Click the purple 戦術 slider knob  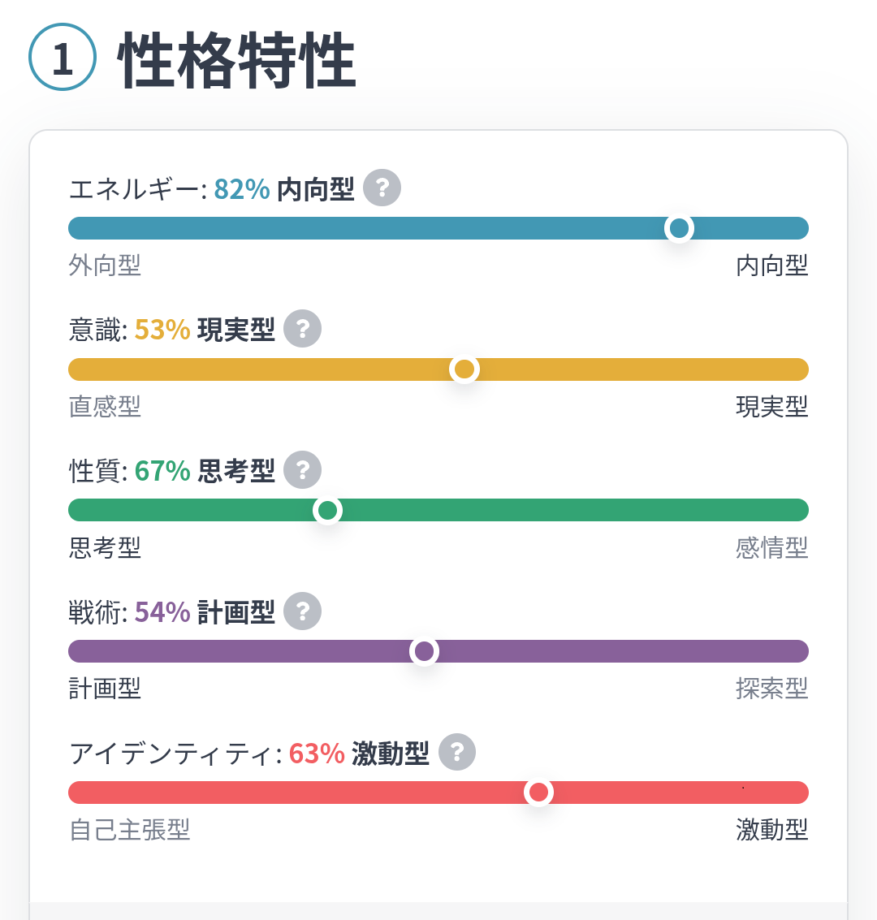pos(424,651)
